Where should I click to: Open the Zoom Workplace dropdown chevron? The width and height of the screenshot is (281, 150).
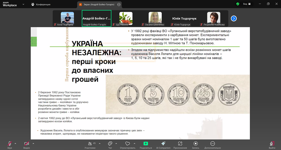(23, 4)
